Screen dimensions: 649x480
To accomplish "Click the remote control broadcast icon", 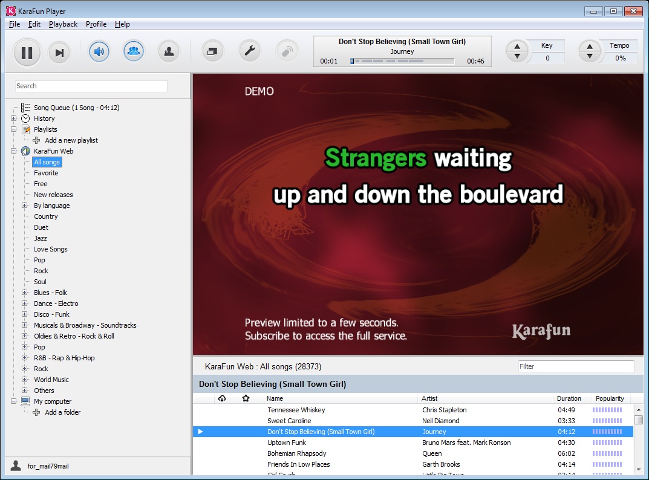I will [x=287, y=52].
